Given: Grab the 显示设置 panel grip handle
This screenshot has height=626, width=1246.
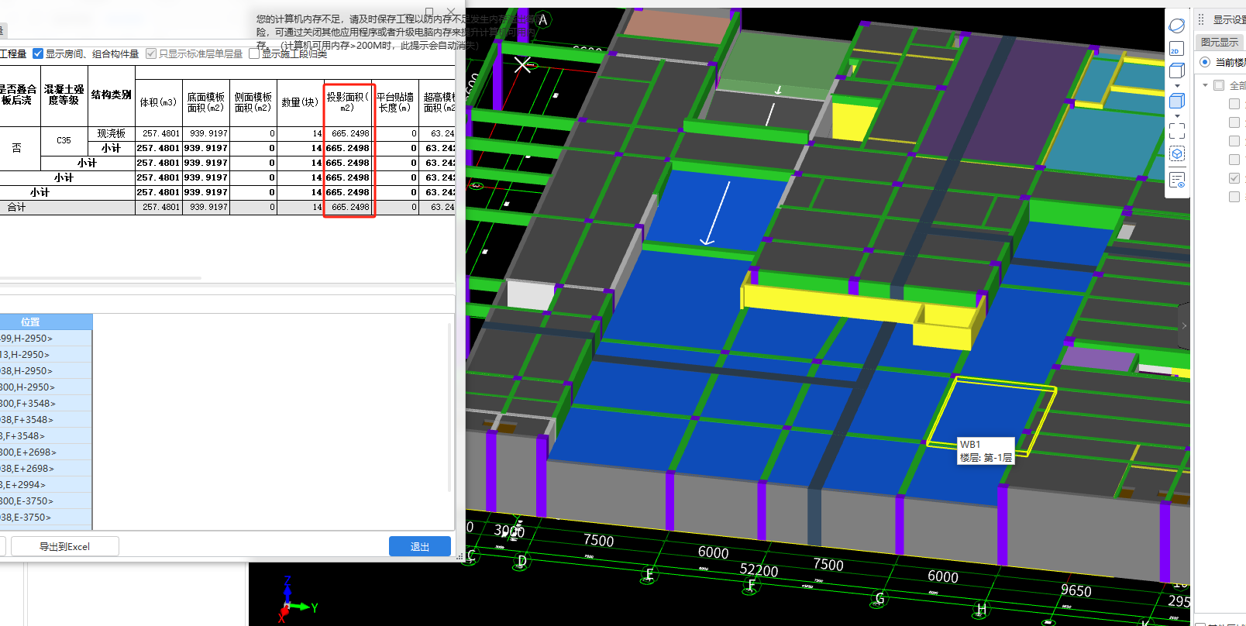Looking at the screenshot, I should point(1201,19).
